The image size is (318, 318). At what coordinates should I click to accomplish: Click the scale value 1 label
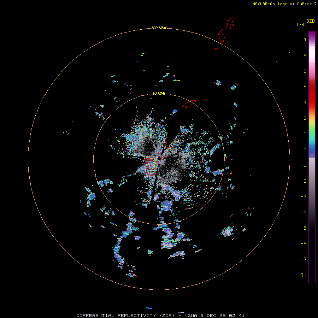click(305, 134)
